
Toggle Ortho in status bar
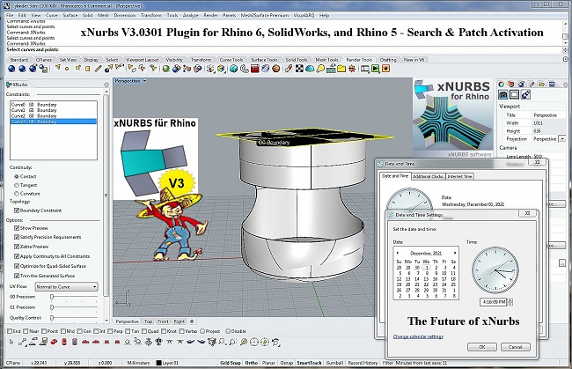click(x=252, y=363)
